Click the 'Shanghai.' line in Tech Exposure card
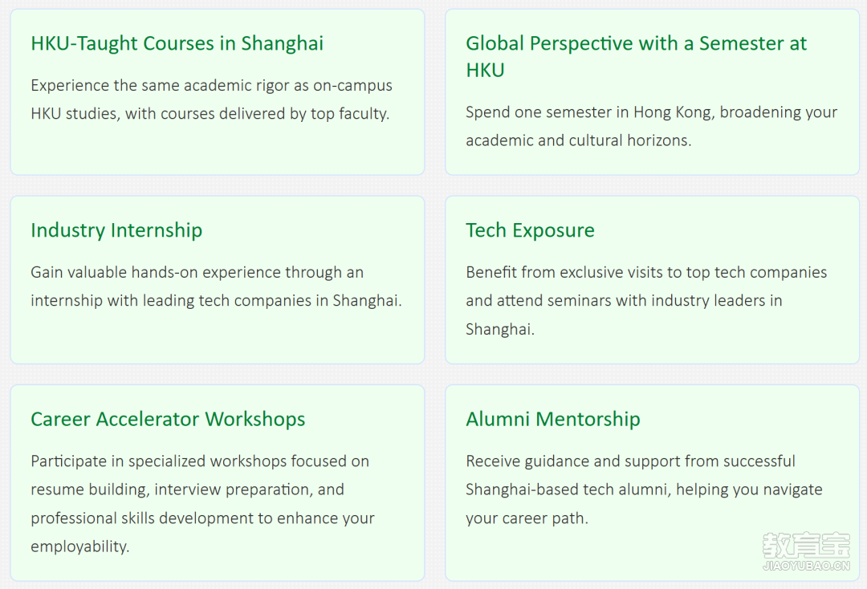Viewport: 867px width, 589px height. [500, 329]
